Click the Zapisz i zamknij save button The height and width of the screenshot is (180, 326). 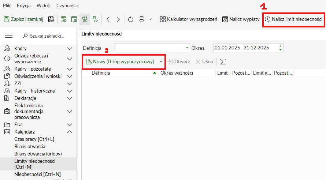(24, 19)
